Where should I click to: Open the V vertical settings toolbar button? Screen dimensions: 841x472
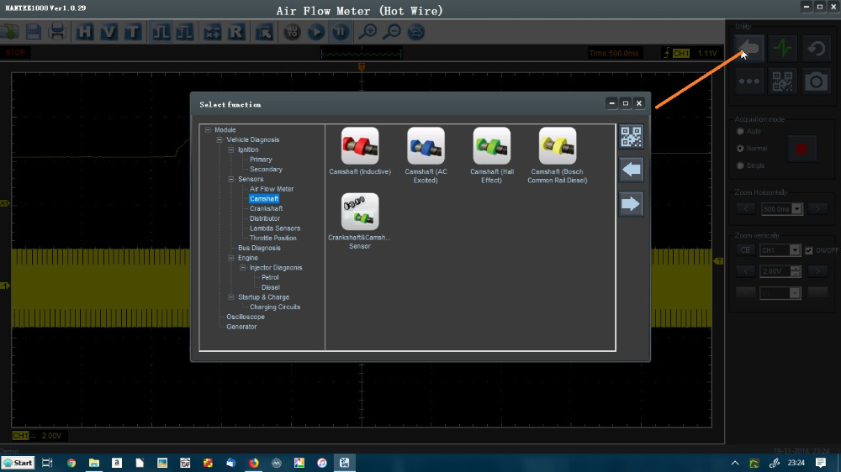(108, 32)
